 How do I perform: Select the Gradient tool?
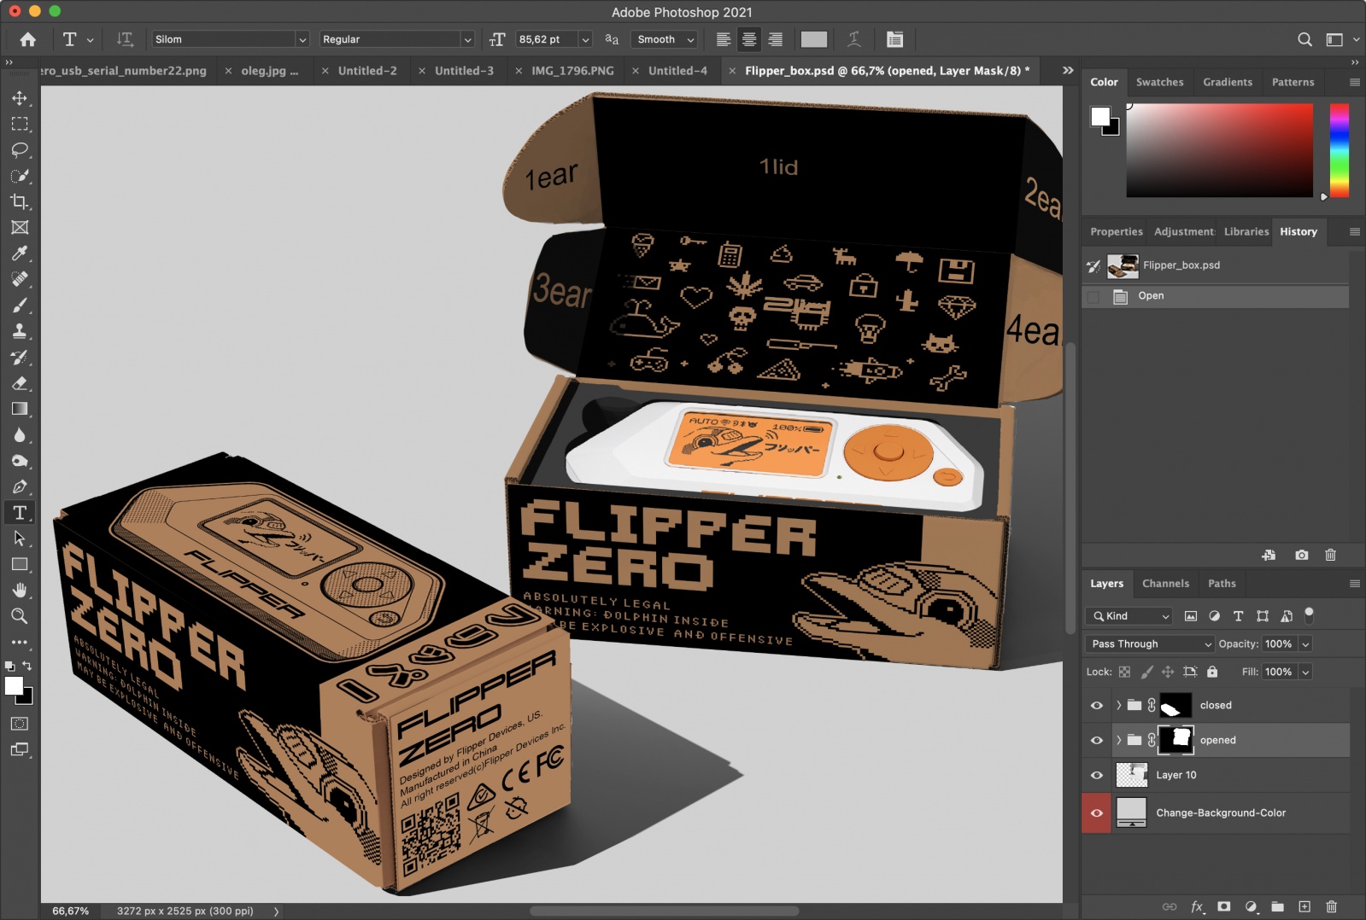pyautogui.click(x=20, y=409)
